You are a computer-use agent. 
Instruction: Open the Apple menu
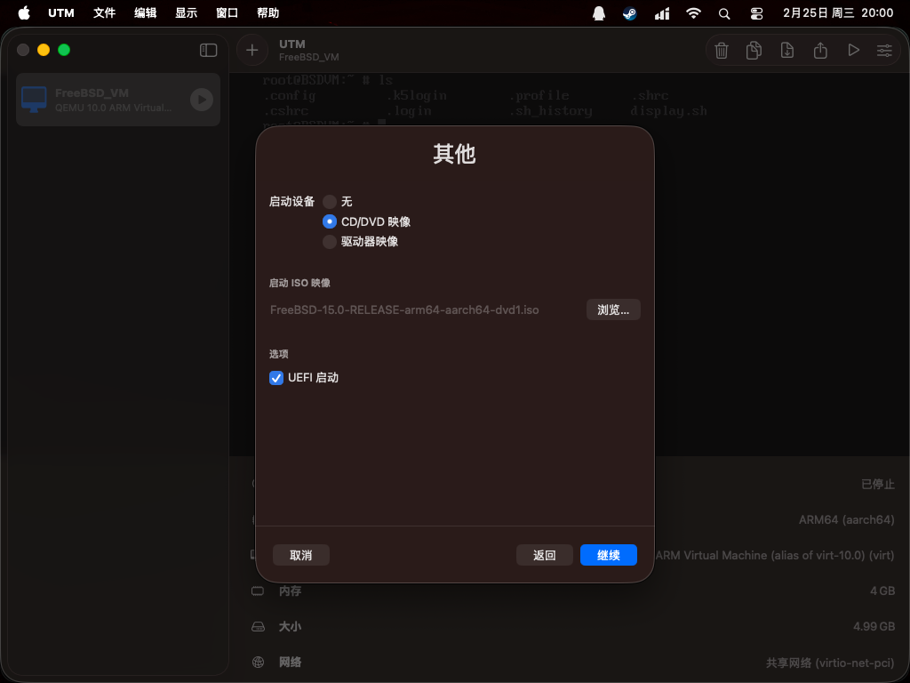pyautogui.click(x=24, y=12)
